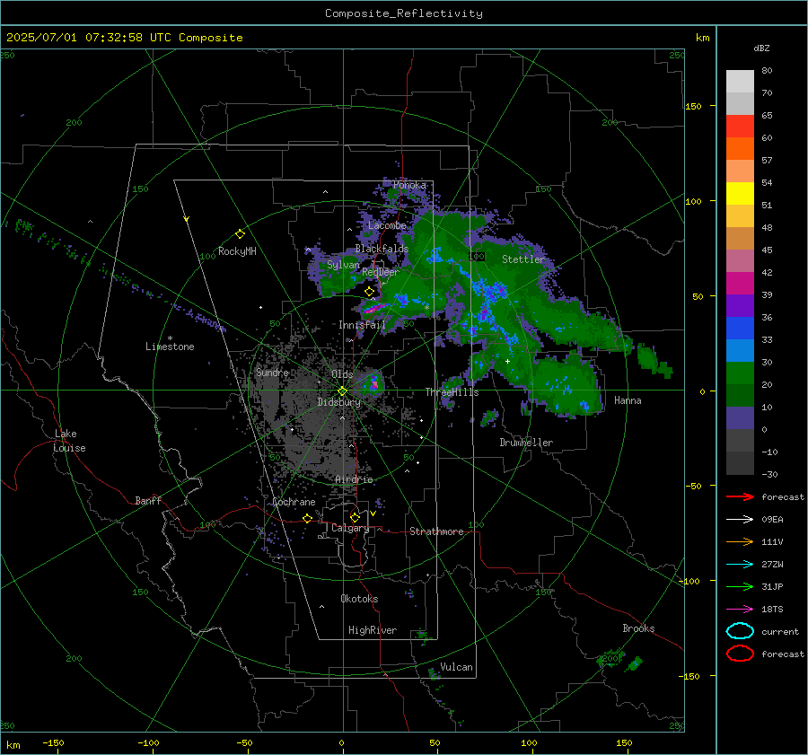Click the RockyMH label
This screenshot has width=808, height=755.
click(x=237, y=251)
